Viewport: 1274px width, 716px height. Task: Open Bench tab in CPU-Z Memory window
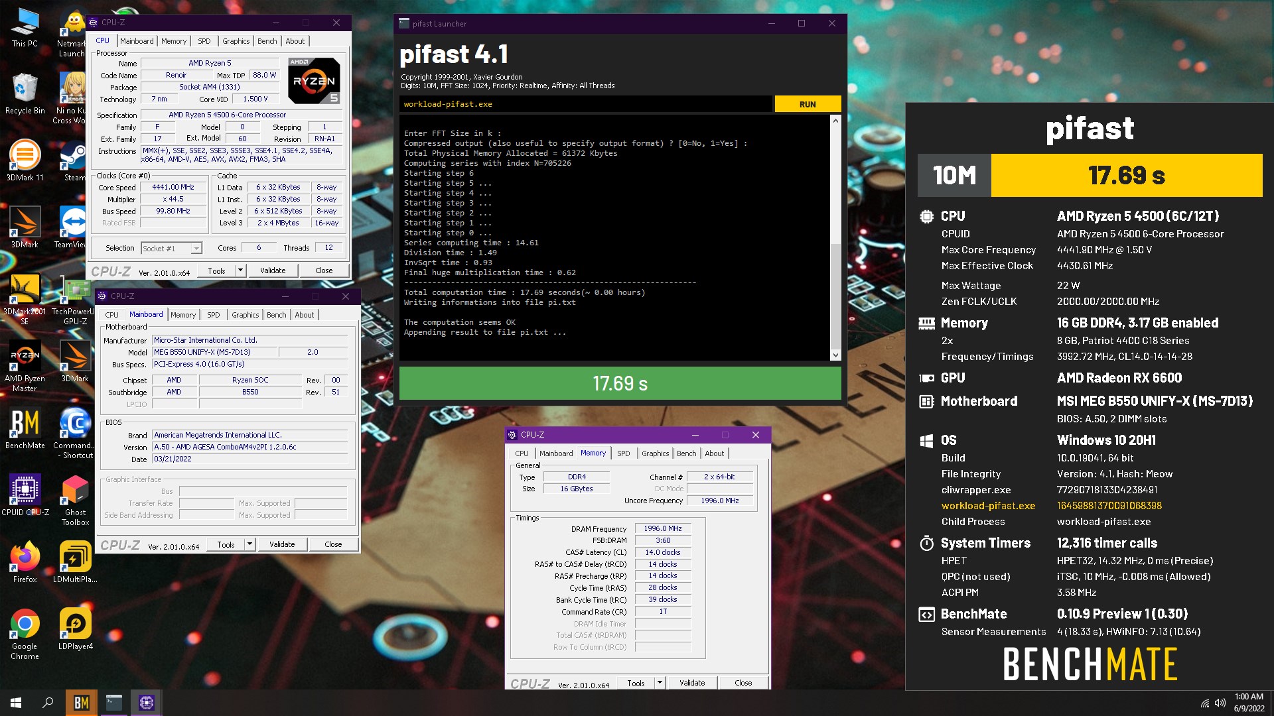[687, 453]
